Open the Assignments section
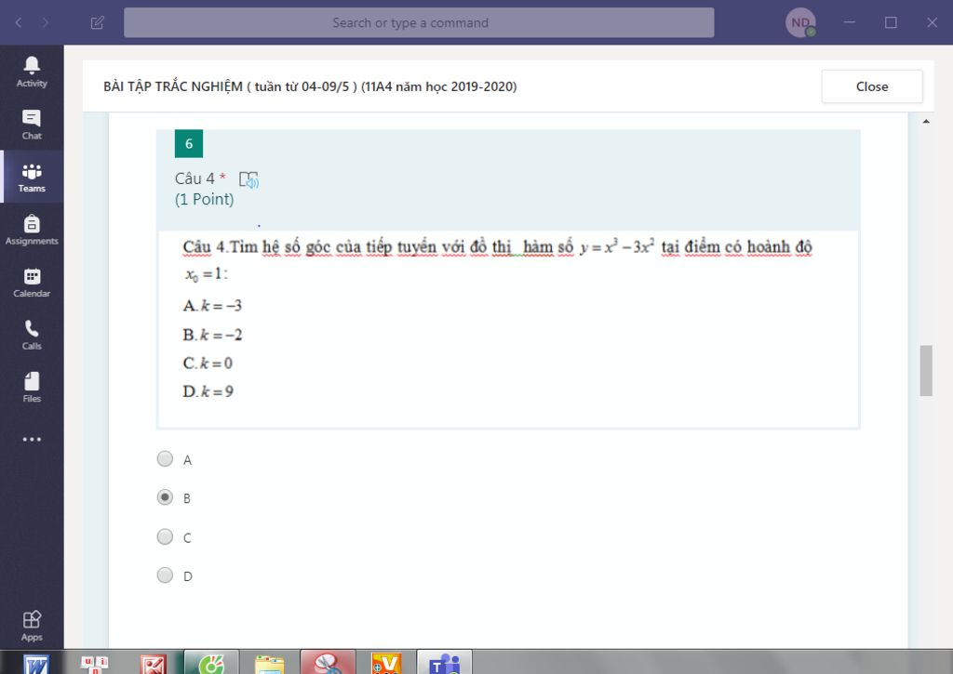953x674 pixels. tap(32, 230)
